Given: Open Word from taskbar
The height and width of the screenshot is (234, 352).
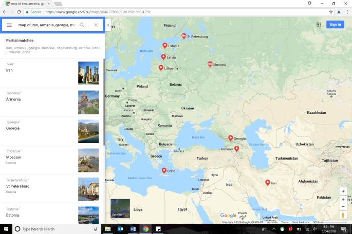Looking at the screenshot, I should tap(133, 229).
